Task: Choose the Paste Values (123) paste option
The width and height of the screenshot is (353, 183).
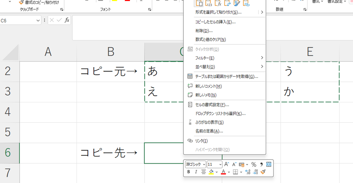Action: (x=209, y=3)
